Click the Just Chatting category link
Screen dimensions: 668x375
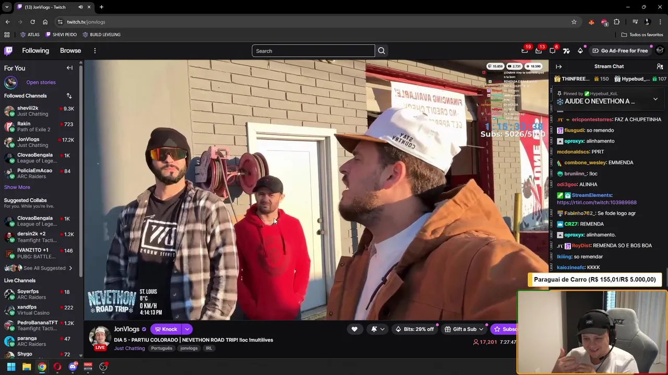129,348
